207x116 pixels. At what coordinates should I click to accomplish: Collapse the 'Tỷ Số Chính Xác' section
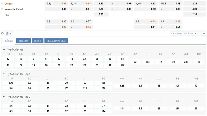4,49
